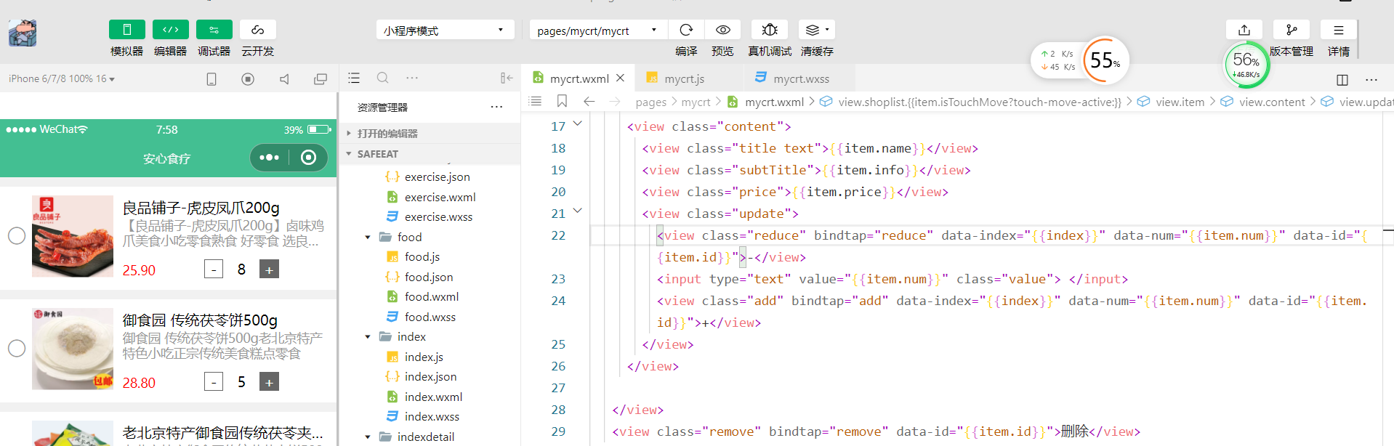Navigate back with the left arrow

click(589, 102)
